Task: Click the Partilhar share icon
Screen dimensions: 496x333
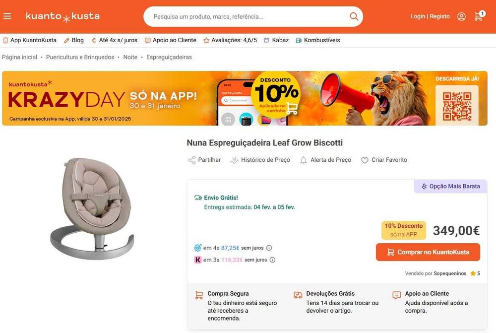Action: coord(191,160)
